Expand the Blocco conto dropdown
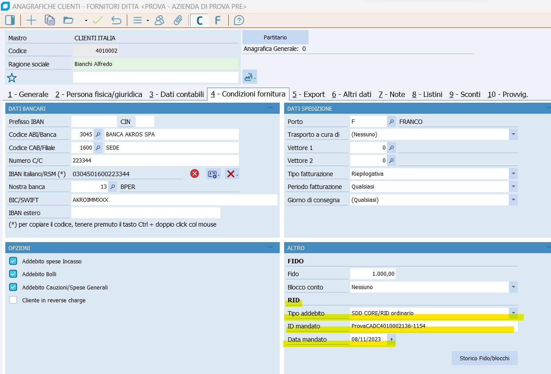551x374 pixels. [513, 287]
